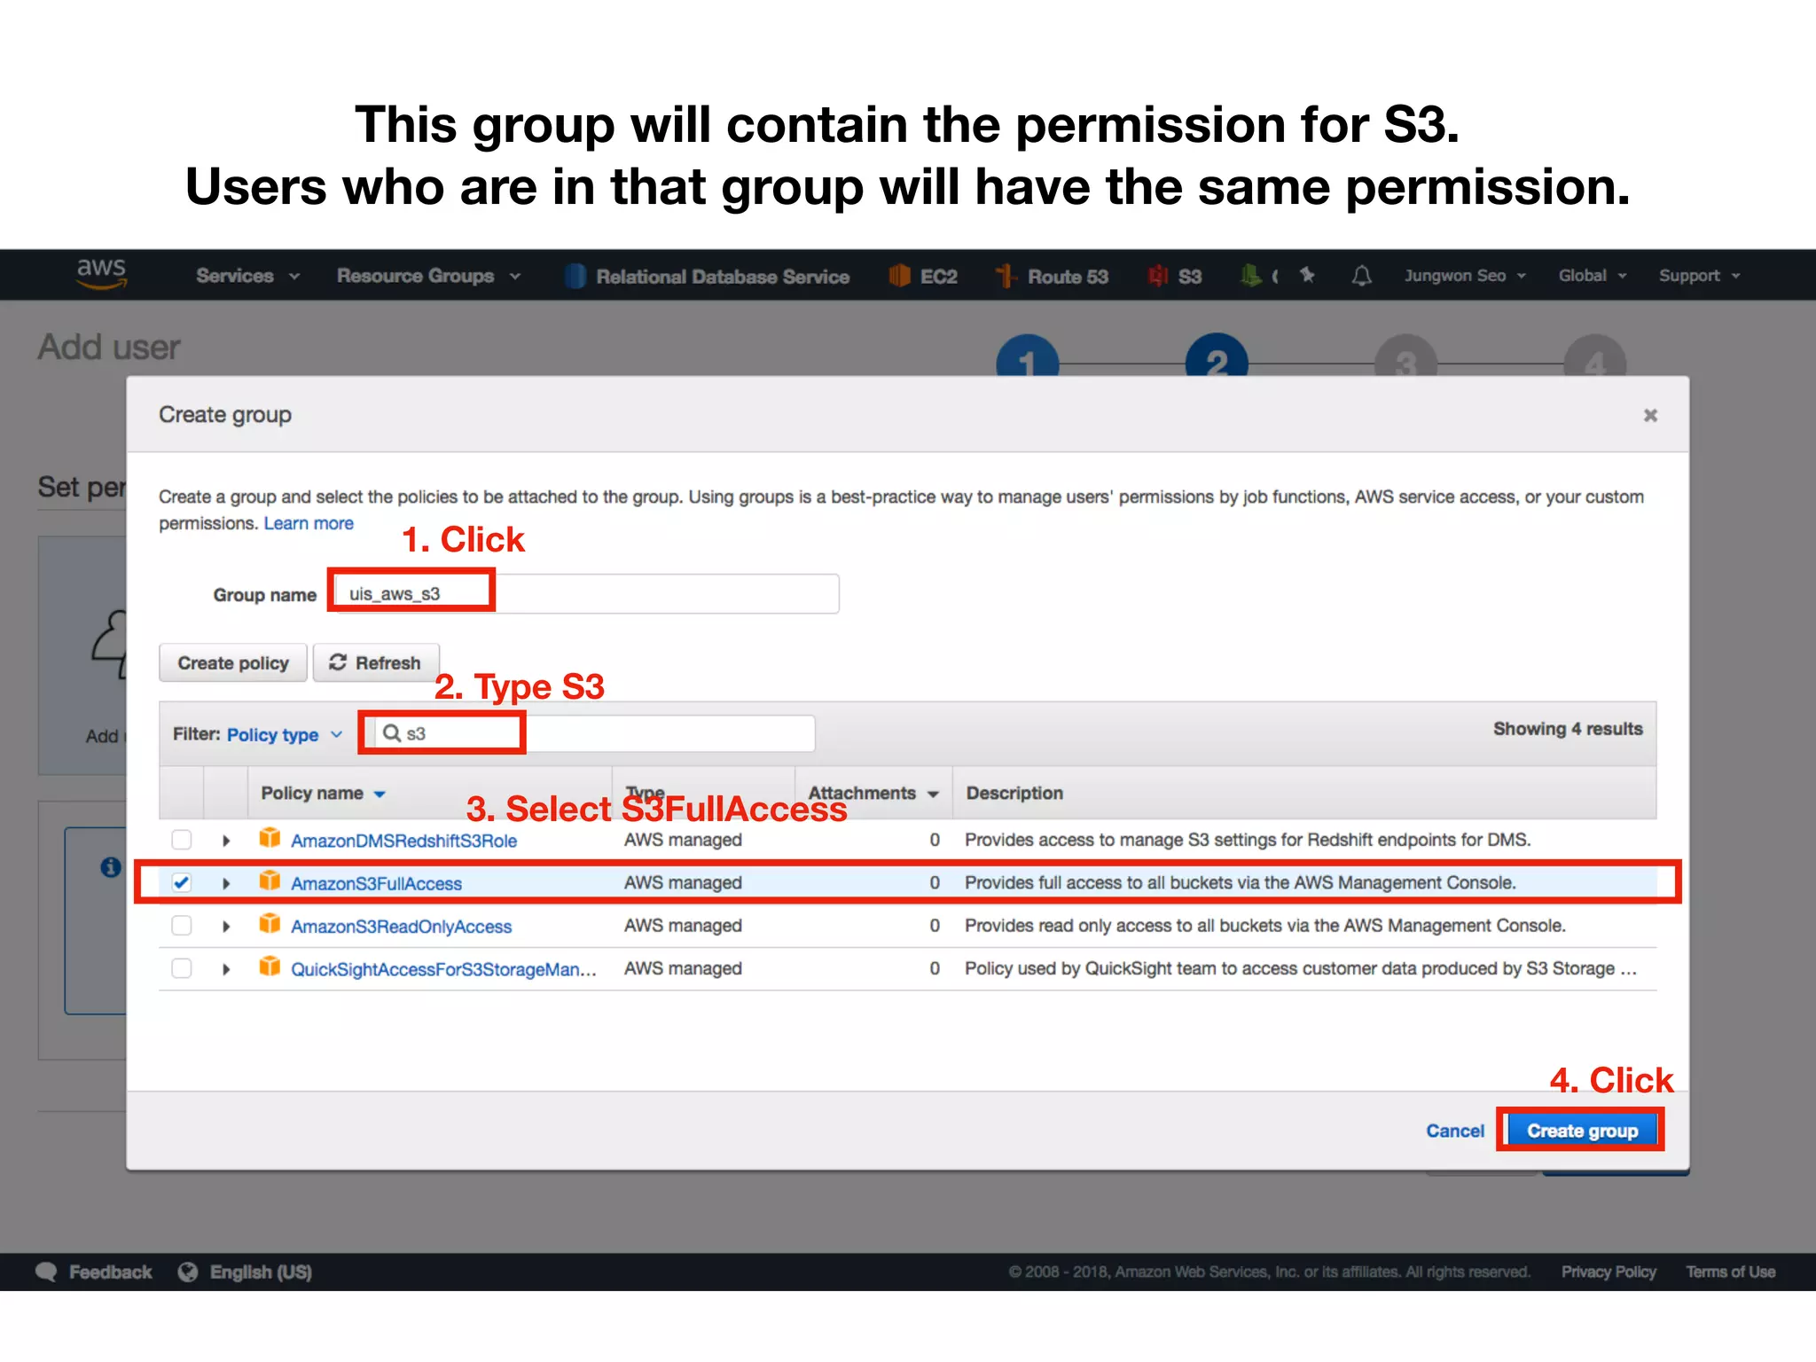Screen dimensions: 1816x1362
Task: Click the AmazonS3ReadOnlyAccess policy box icon
Action: 270,924
